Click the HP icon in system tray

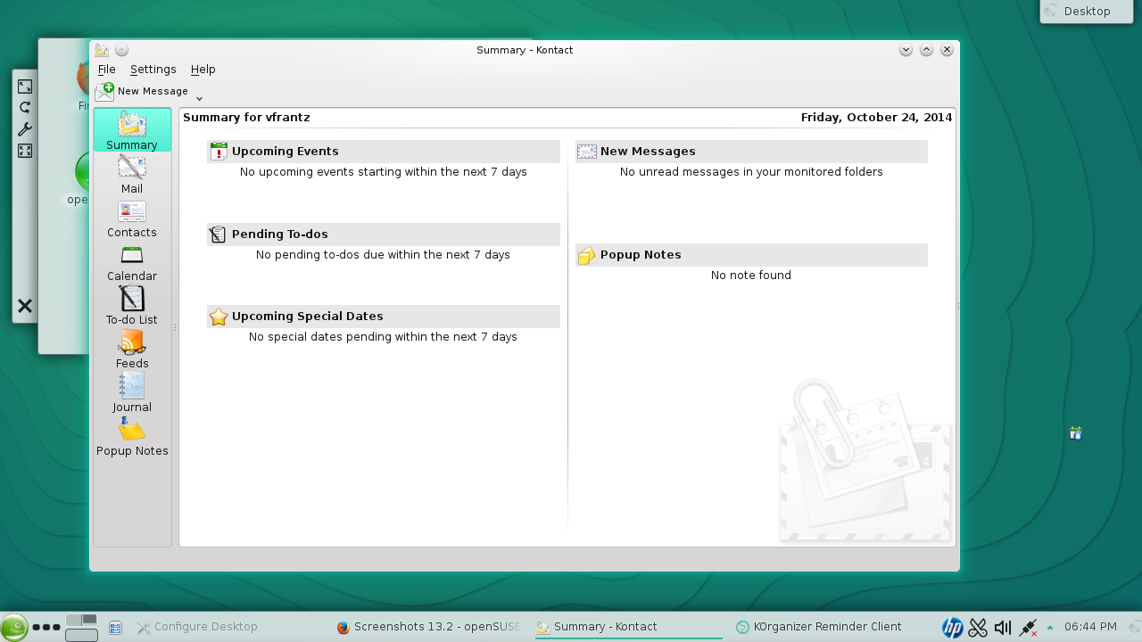click(953, 628)
